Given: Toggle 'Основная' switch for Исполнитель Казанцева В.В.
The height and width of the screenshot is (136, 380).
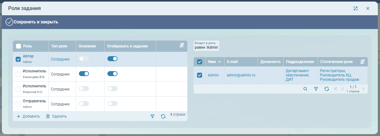Looking at the screenshot, I should click(84, 74).
